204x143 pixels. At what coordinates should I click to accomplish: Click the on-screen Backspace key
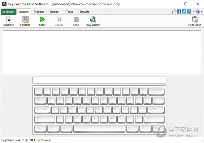click(x=156, y=91)
